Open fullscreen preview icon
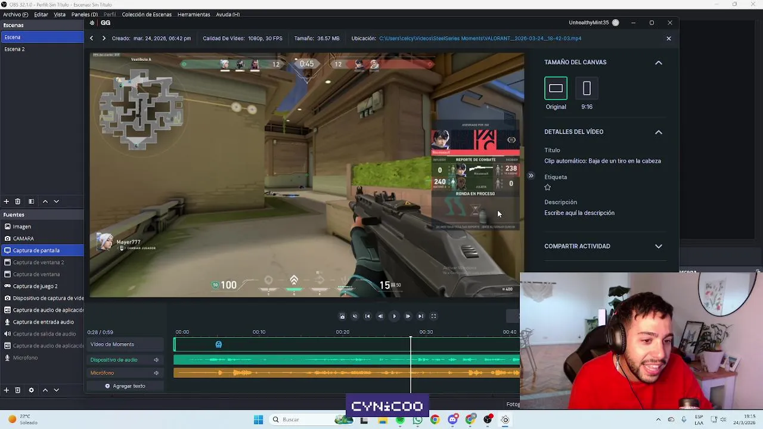The height and width of the screenshot is (429, 763). [434, 316]
